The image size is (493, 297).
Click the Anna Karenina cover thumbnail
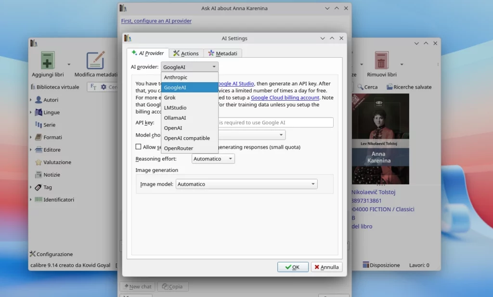[380, 139]
